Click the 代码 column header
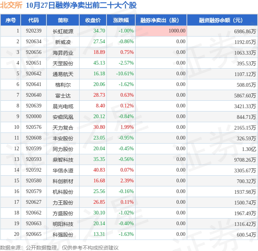The height and width of the screenshot is (251, 258). coord(34,20)
